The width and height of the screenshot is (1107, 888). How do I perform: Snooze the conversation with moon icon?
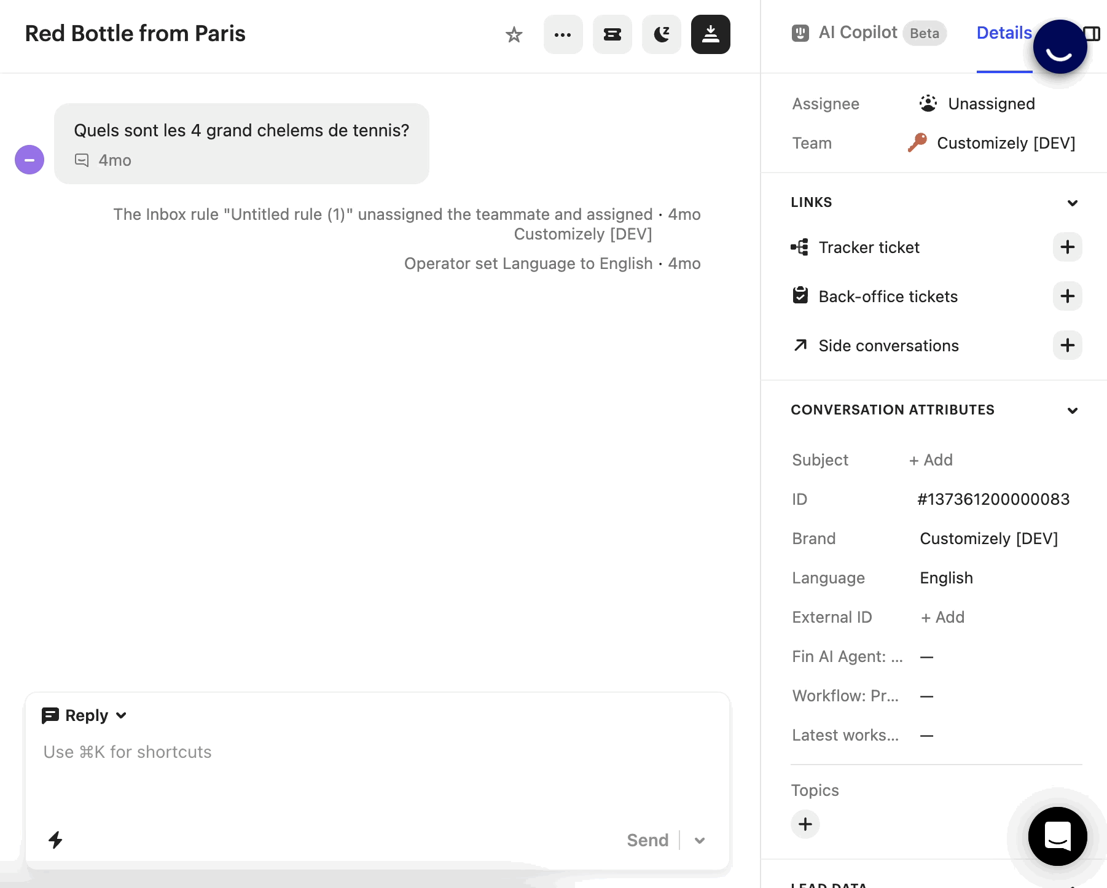661,34
